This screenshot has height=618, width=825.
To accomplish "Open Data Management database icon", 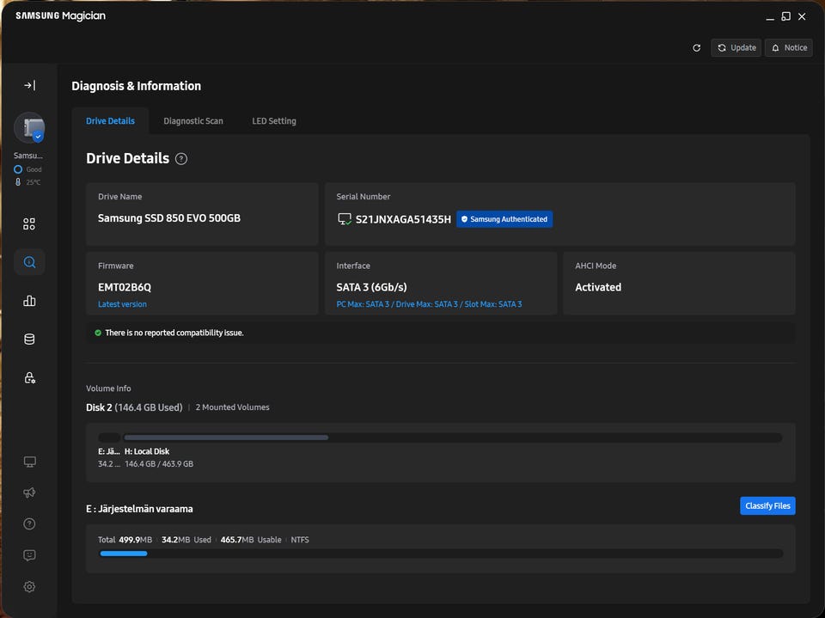I will point(29,339).
